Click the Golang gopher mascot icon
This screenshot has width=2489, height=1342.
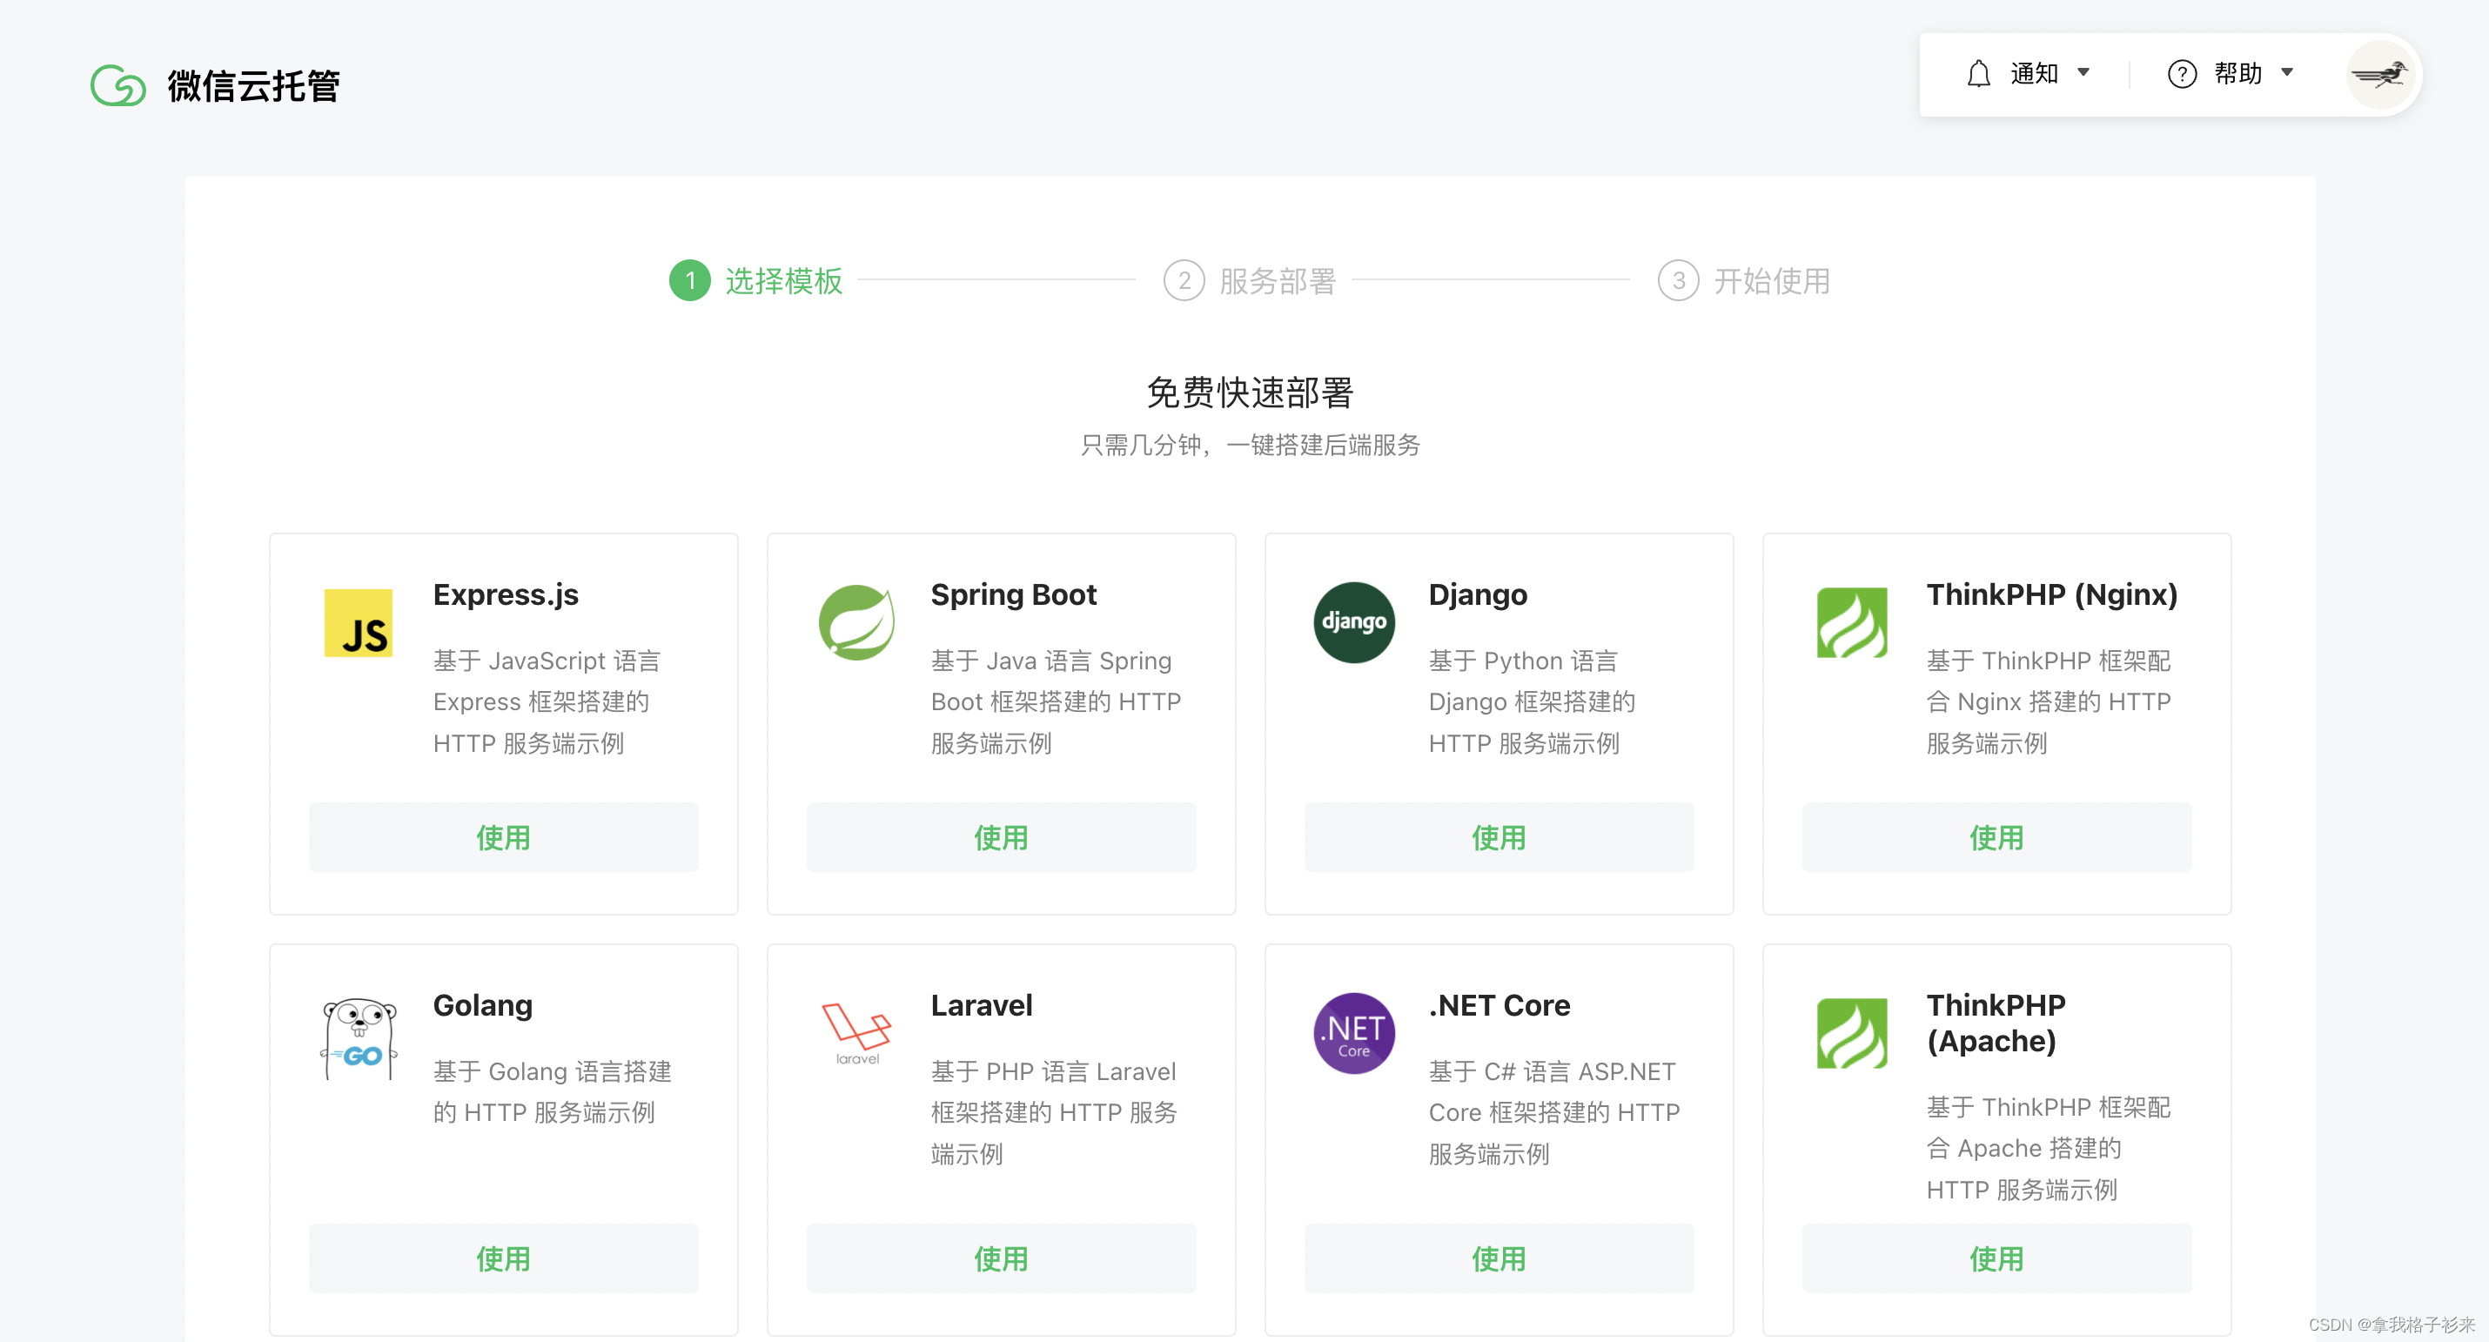[359, 1038]
